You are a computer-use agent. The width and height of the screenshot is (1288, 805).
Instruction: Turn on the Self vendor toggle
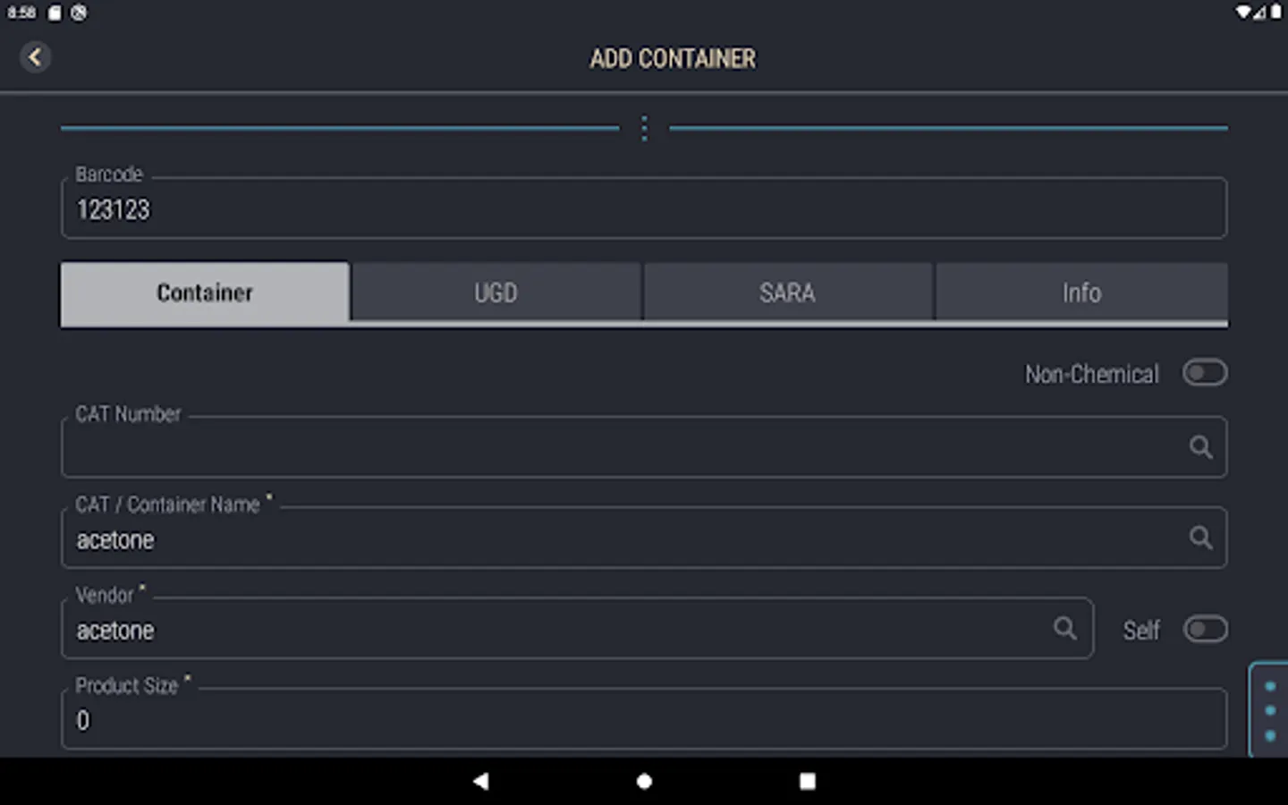pyautogui.click(x=1205, y=630)
